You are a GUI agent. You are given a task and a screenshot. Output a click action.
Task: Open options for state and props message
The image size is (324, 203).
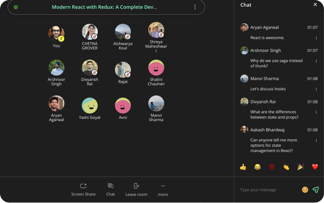316,112
